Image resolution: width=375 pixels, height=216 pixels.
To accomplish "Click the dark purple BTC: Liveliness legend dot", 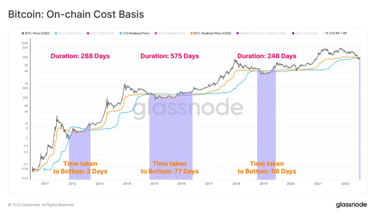I will (293, 33).
